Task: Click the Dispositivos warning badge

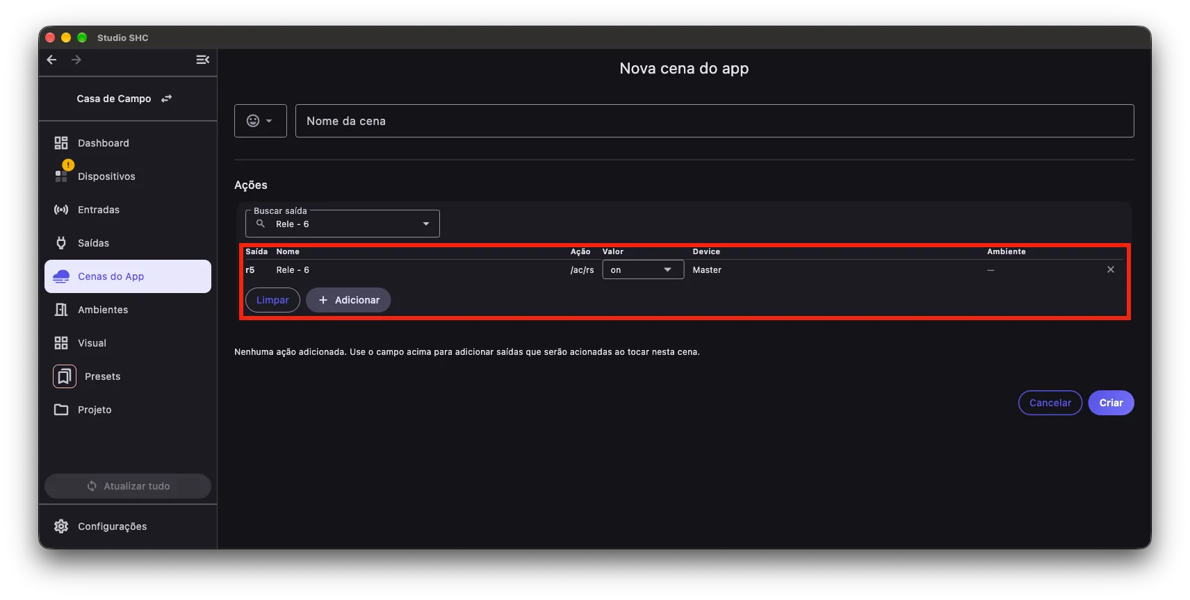Action: tap(68, 165)
